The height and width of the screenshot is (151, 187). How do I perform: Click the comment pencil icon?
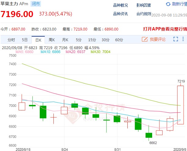tap(145, 39)
